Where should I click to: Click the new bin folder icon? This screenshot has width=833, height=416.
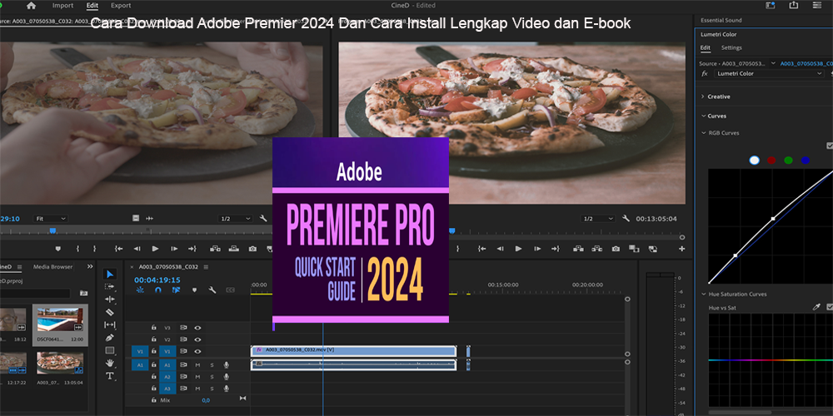(83, 293)
